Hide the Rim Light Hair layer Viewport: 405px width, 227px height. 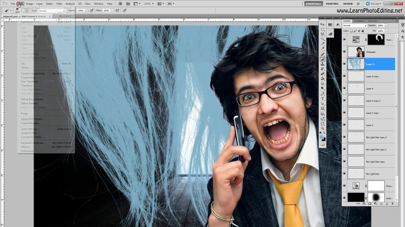click(344, 174)
